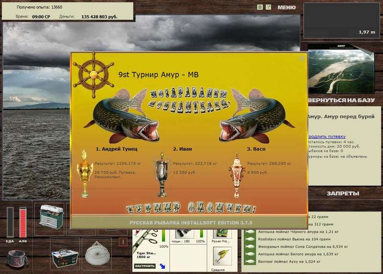Image resolution: width=383 pixels, height=274 pixels.
Task: Open the ЗАПРЕТЫ restrictions section
Action: click(x=343, y=194)
